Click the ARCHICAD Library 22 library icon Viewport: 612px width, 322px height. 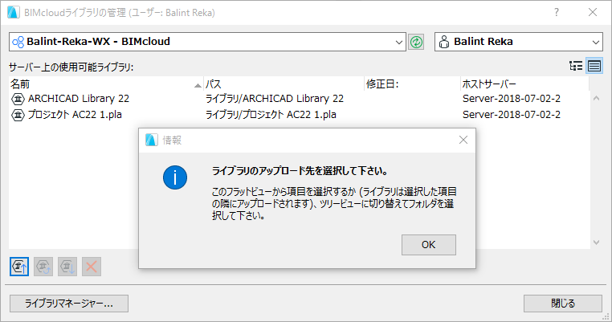[18, 99]
